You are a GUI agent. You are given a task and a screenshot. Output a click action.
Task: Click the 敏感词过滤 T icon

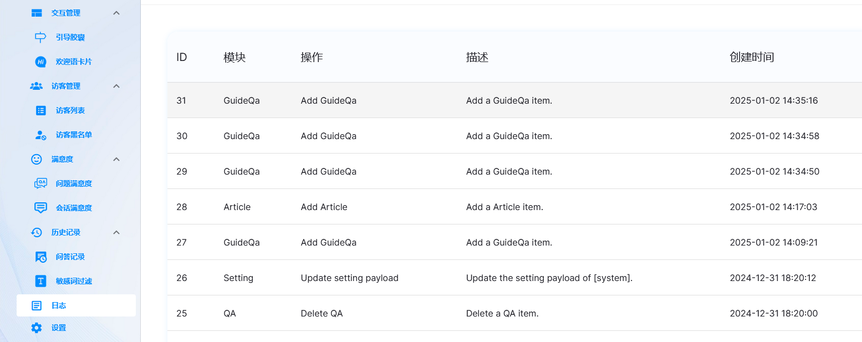pos(40,281)
